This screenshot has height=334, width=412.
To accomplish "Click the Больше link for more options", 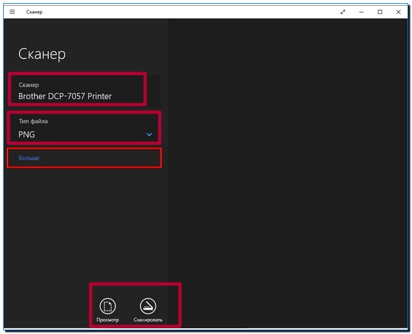I will coord(29,158).
